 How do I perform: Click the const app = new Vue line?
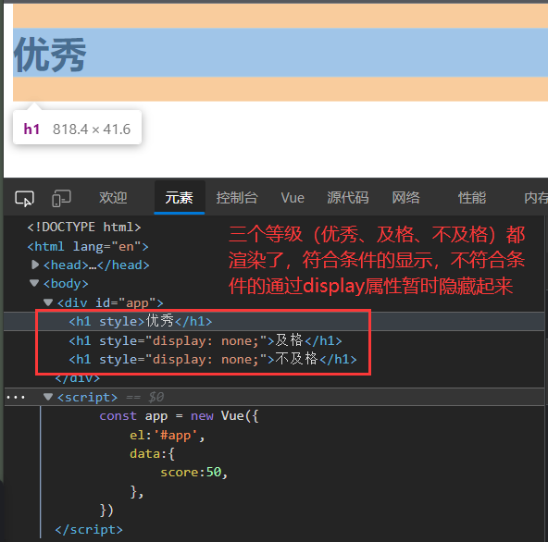179,416
